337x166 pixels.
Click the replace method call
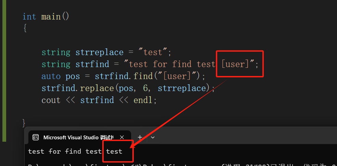tap(97, 88)
